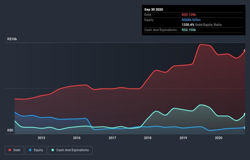Click the blue dot in Equity legend
This screenshot has width=250, height=160.
pyautogui.click(x=30, y=150)
